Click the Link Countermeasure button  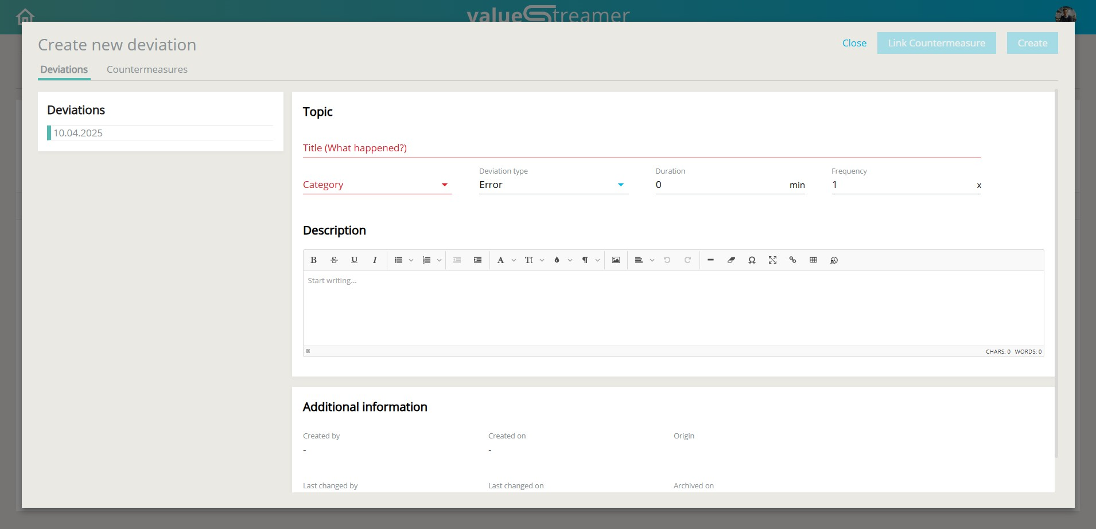[x=936, y=43]
